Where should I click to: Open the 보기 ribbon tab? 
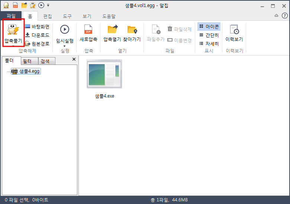(87, 16)
